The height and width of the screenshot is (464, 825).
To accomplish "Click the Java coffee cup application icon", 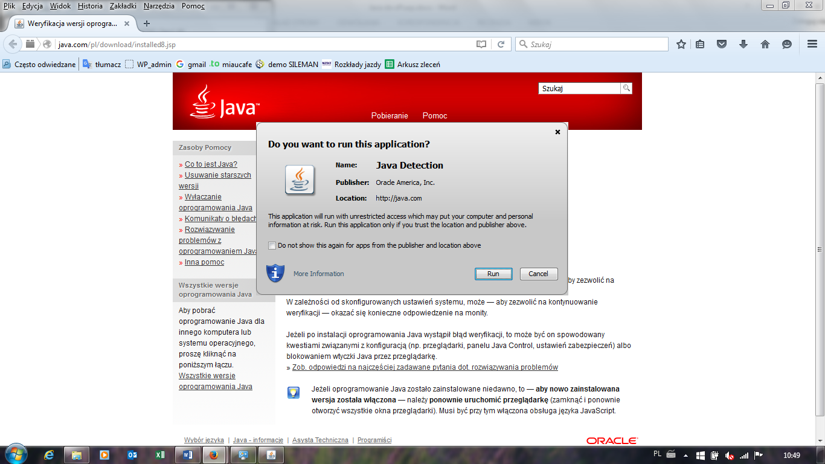I will click(x=300, y=180).
